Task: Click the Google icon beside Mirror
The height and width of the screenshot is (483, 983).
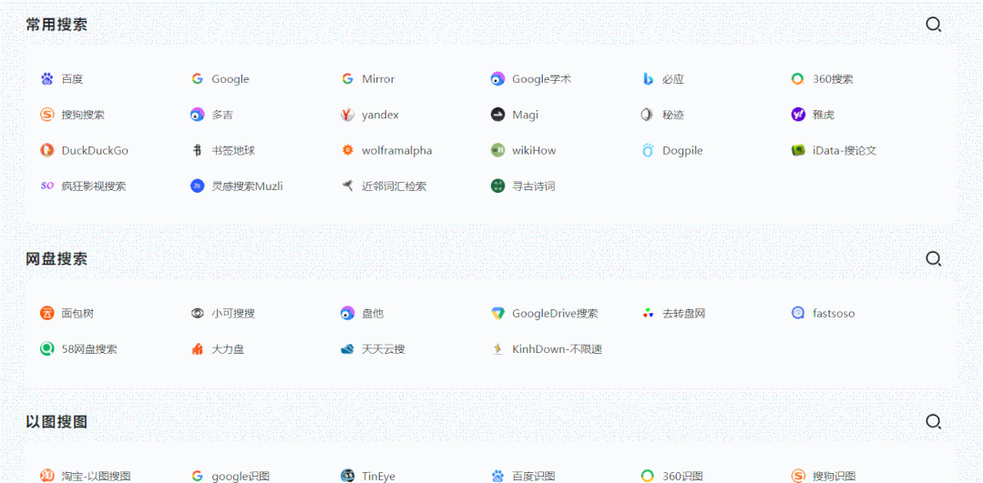Action: (x=347, y=79)
